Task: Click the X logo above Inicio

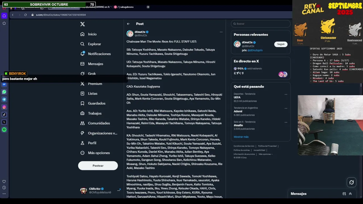Action: pos(83,24)
